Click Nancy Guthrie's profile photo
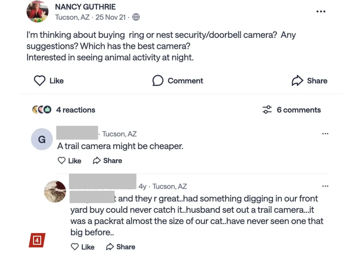362x257 pixels. tap(37, 12)
